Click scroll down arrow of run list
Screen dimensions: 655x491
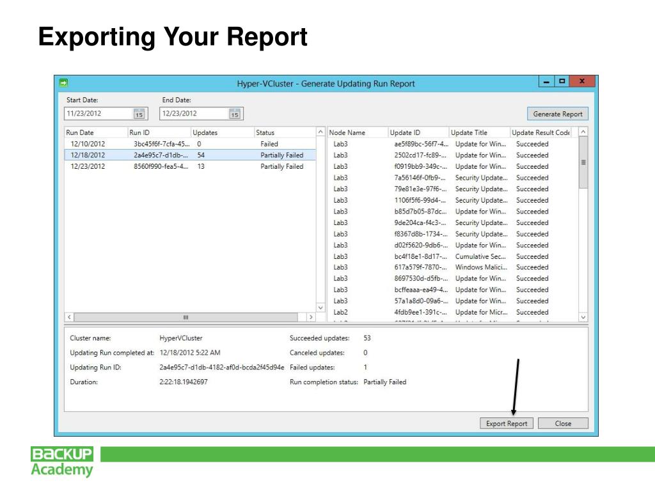320,308
